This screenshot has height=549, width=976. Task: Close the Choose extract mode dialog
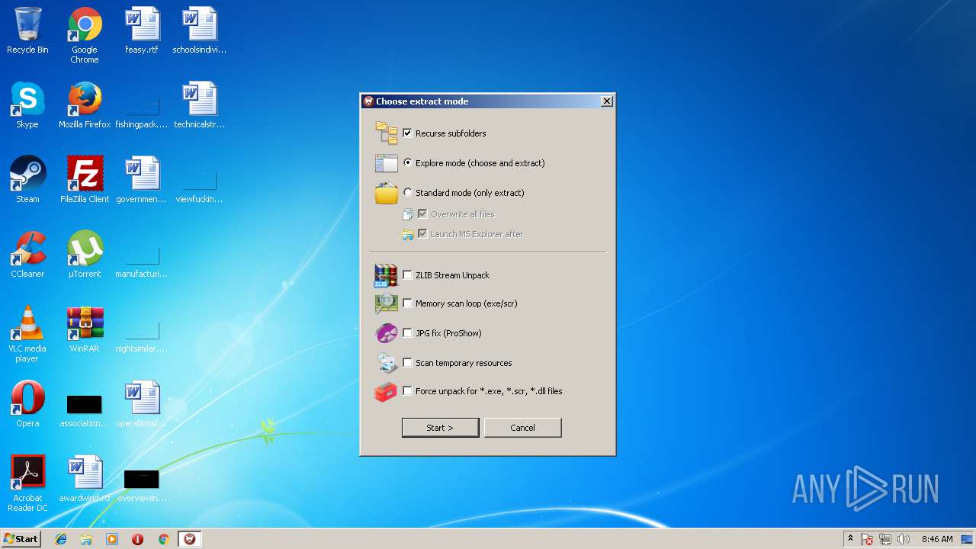[x=606, y=101]
